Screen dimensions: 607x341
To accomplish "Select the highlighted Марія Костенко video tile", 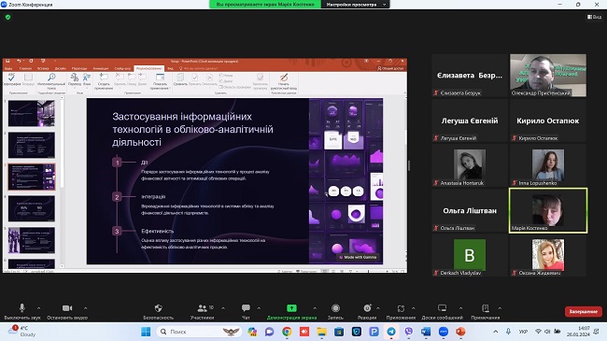I will click(x=548, y=210).
